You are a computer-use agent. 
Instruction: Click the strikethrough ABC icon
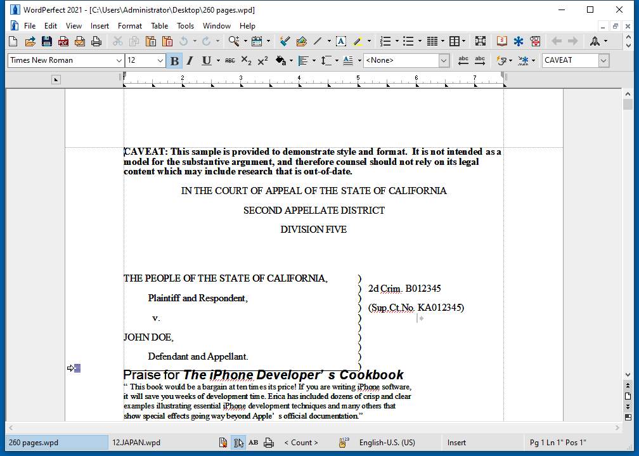(x=230, y=61)
